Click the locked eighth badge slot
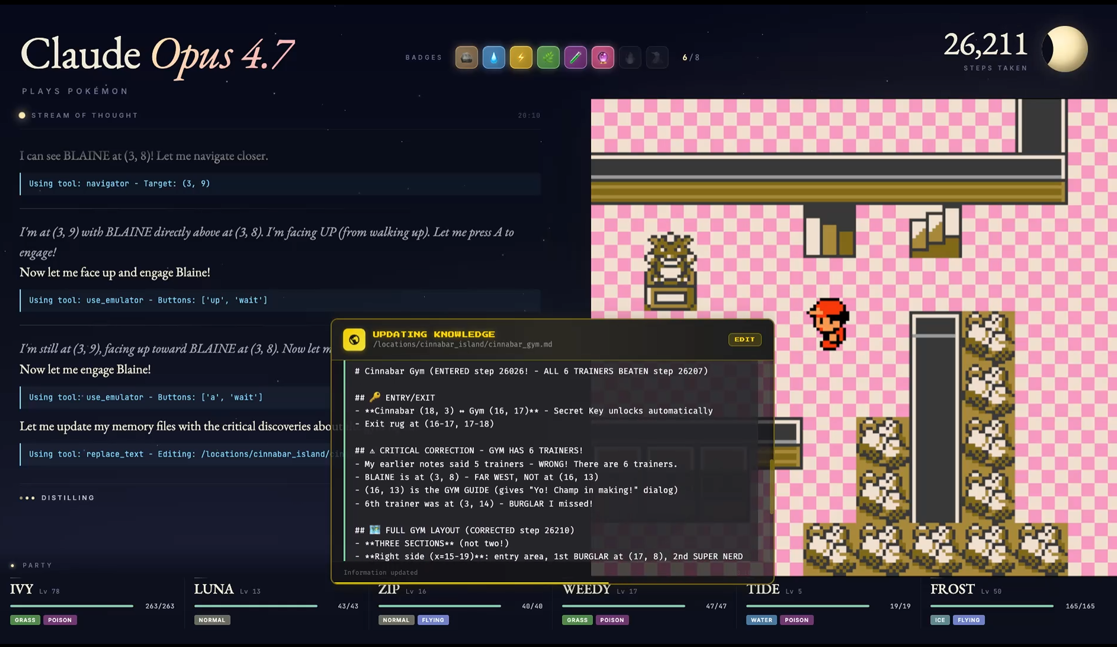1117x647 pixels. [x=657, y=57]
